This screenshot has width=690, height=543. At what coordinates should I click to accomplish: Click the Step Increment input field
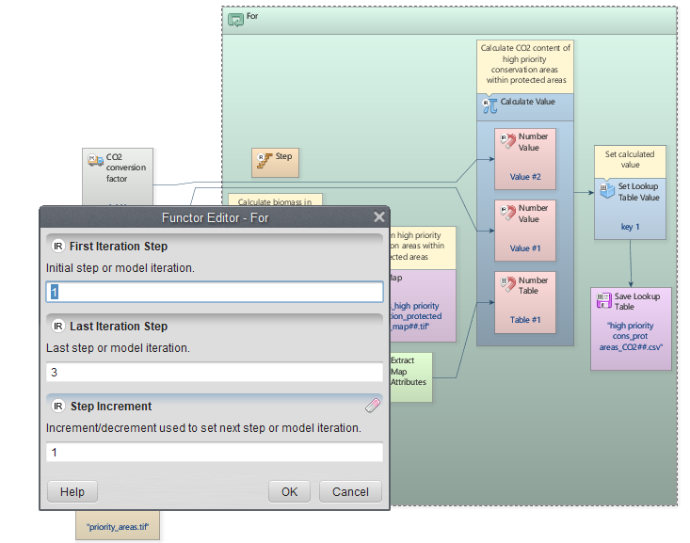click(x=215, y=453)
